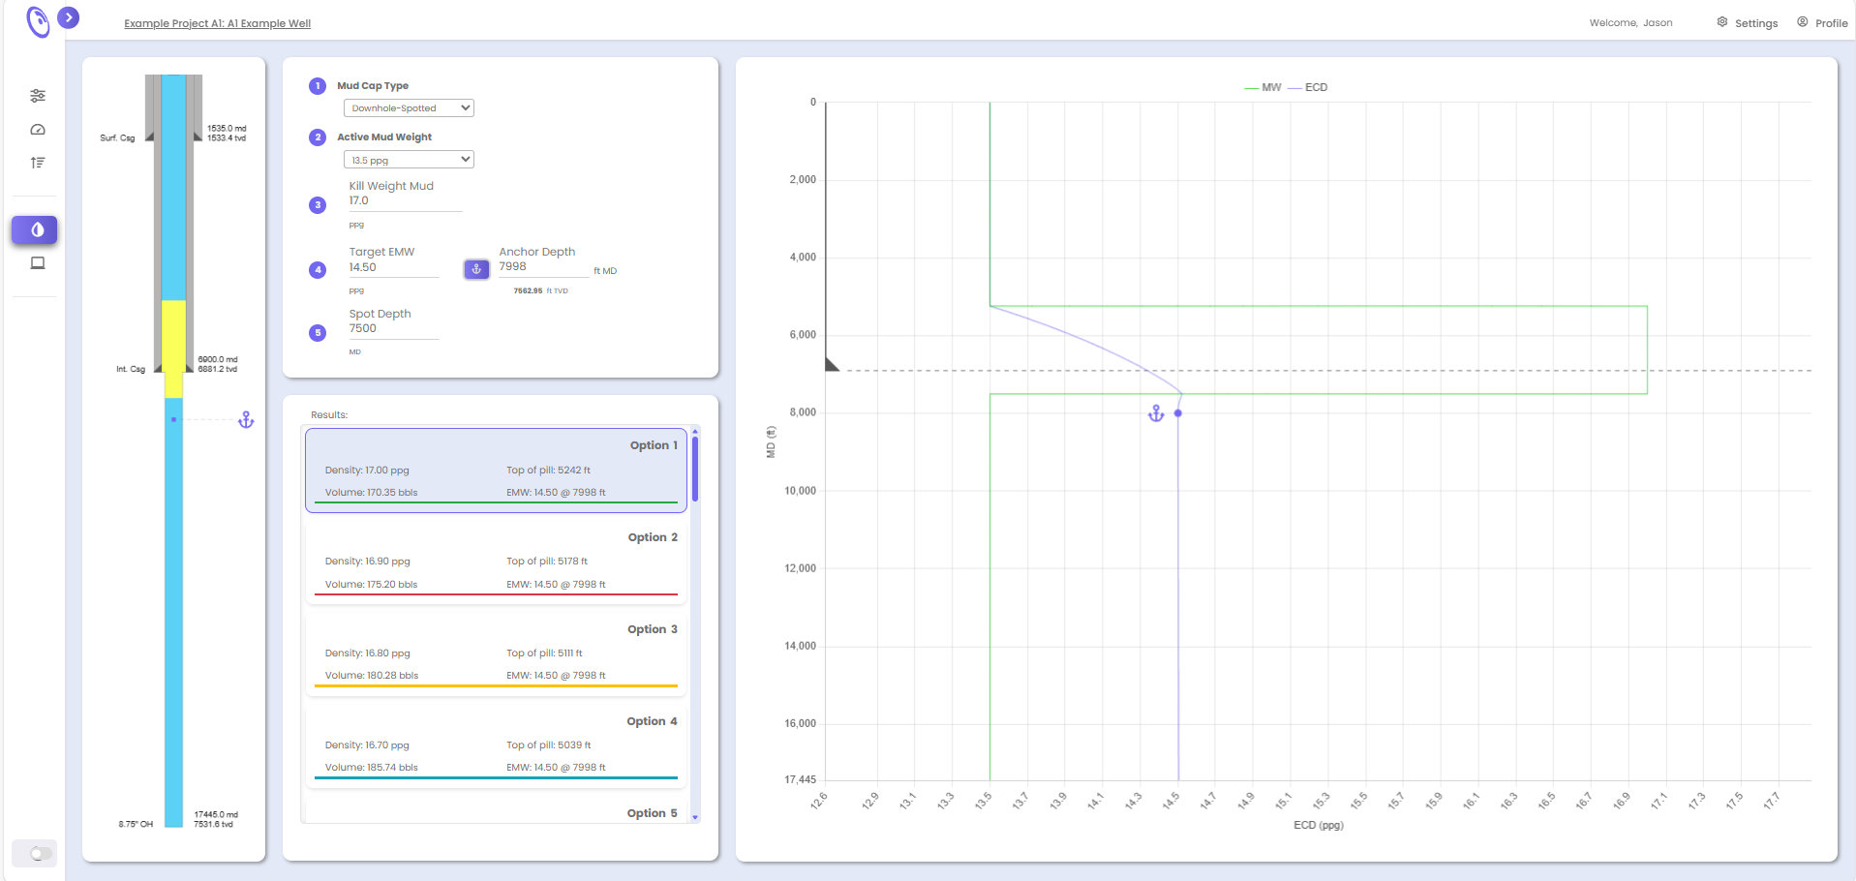Open the Active Mud Weight dropdown
The width and height of the screenshot is (1856, 881).
point(409,160)
